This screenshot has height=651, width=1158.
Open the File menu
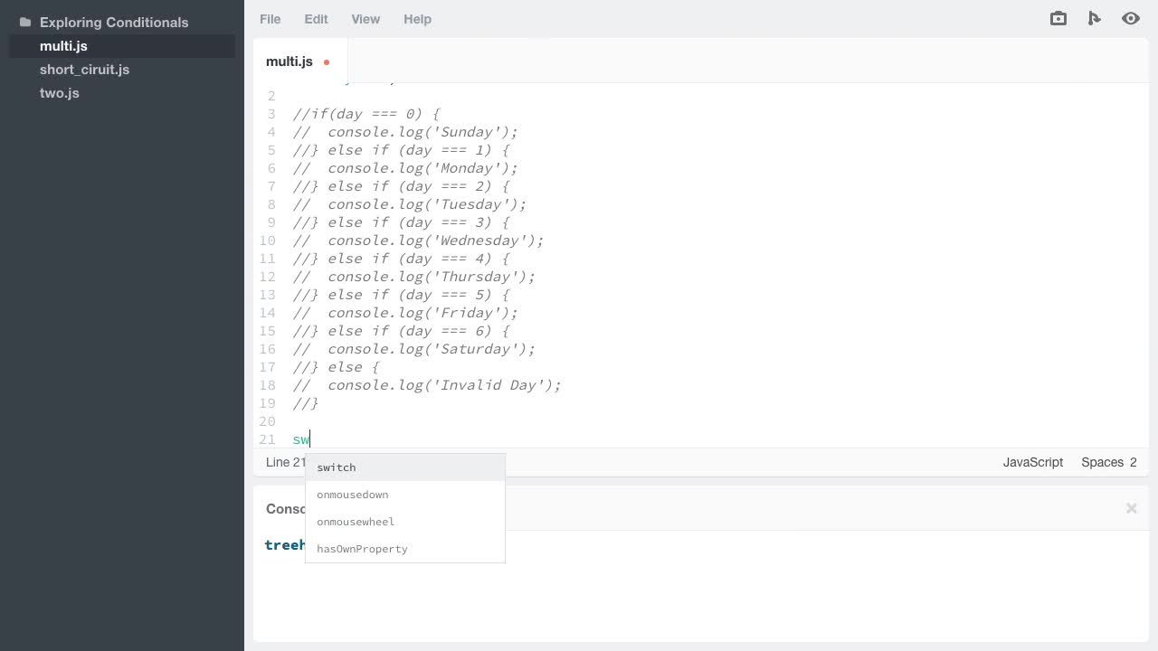pyautogui.click(x=270, y=18)
